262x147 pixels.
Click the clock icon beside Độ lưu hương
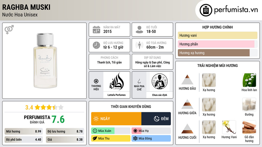96,45
